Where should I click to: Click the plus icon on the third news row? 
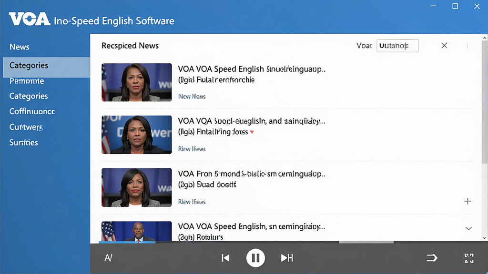468,201
